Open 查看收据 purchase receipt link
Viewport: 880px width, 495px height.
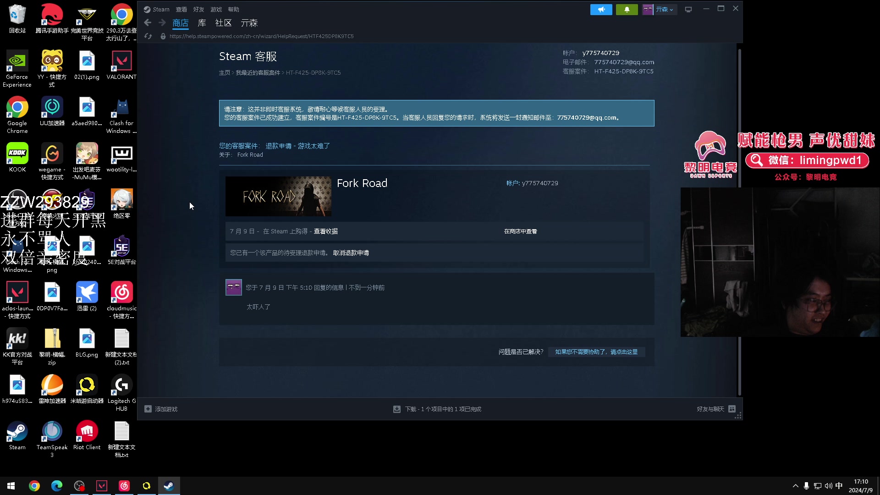point(325,231)
